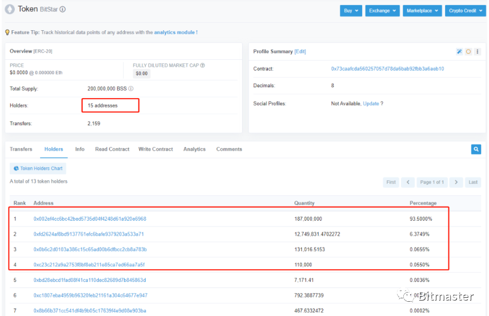Click the $0.00 market cap badge

tap(142, 74)
